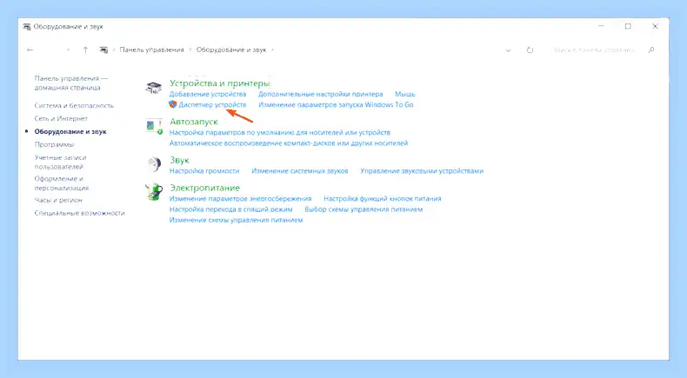Select Оборудование и звук in the sidebar
687x378 pixels.
coord(70,131)
